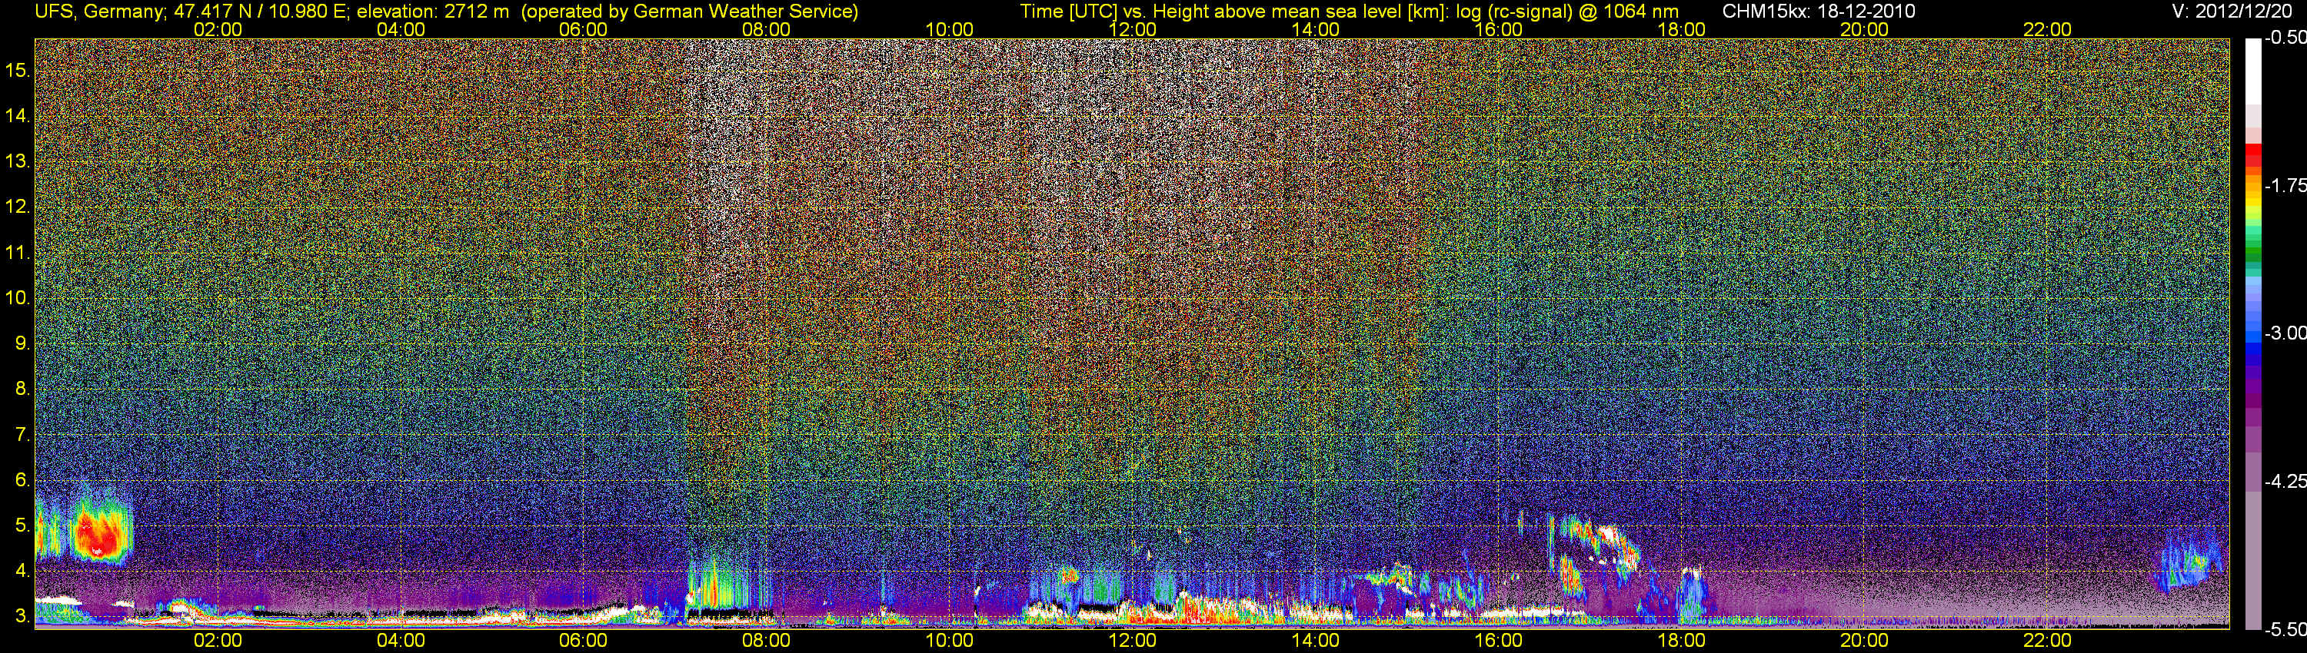This screenshot has height=653, width=2307.
Task: Click the '(operated by German Weather Service)' text
Action: click(690, 12)
